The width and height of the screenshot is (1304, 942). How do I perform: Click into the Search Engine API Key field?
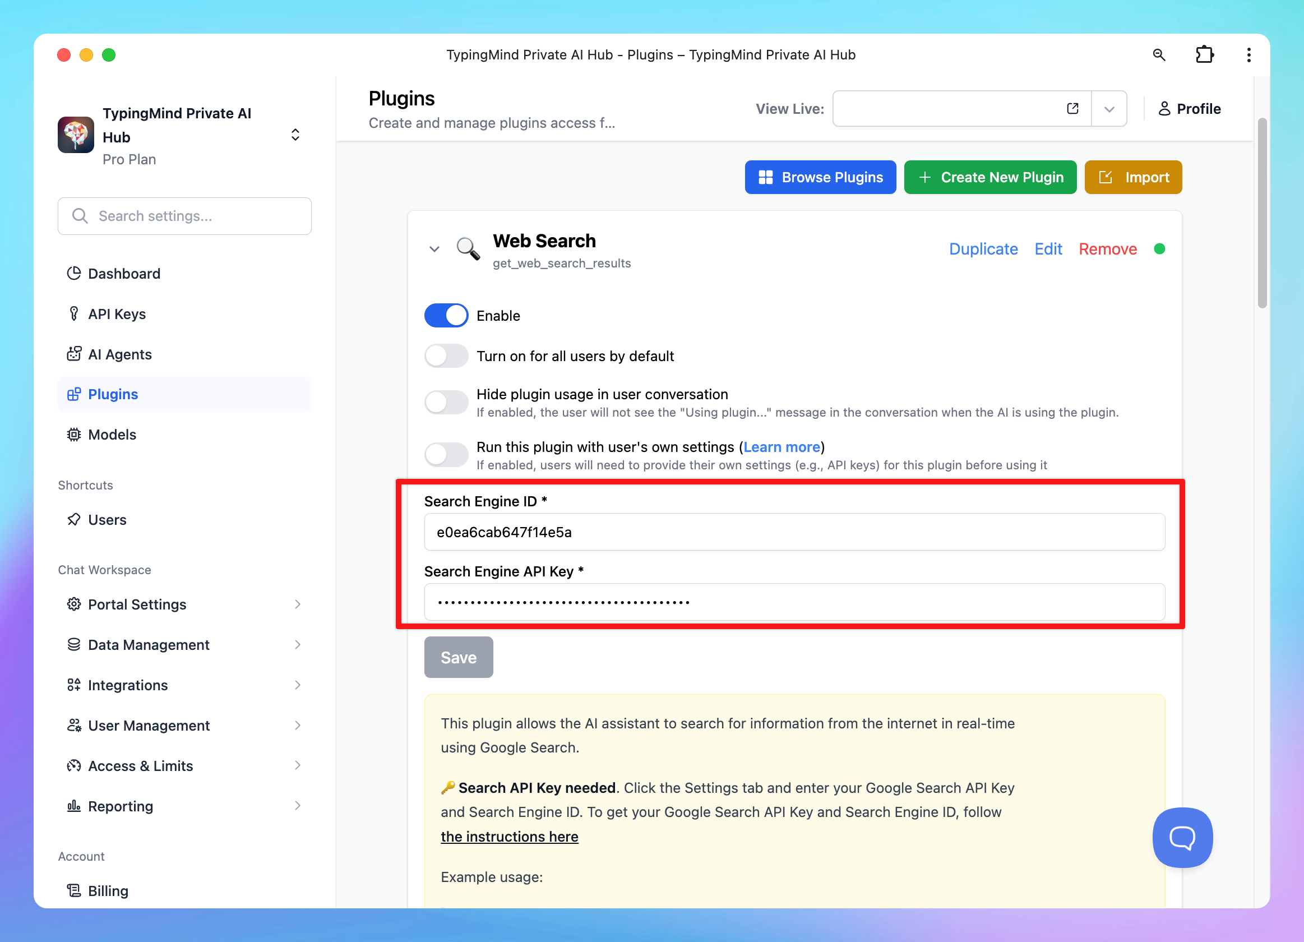coord(794,602)
